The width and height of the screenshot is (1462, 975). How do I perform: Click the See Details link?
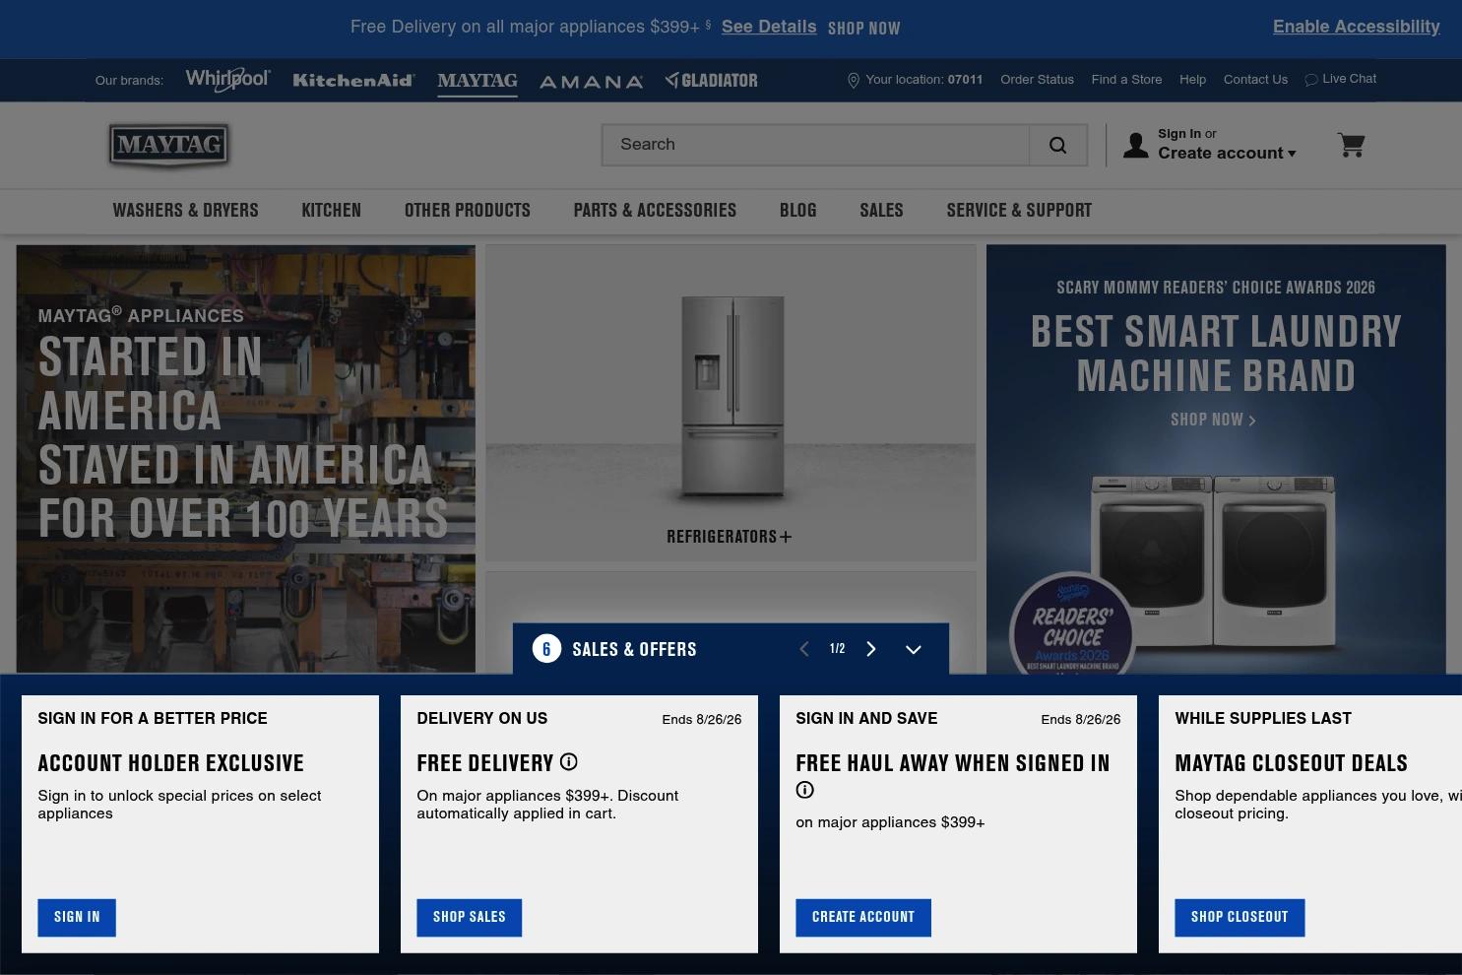coord(769,27)
